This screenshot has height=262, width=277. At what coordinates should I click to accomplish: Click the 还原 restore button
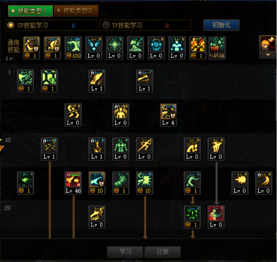coord(162,252)
